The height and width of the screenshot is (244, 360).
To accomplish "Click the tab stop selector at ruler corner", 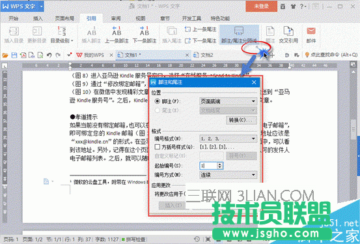I will [5, 66].
